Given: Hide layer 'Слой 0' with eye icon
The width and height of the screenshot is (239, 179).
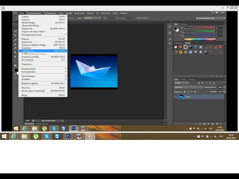Looking at the screenshot, I should pos(176,97).
